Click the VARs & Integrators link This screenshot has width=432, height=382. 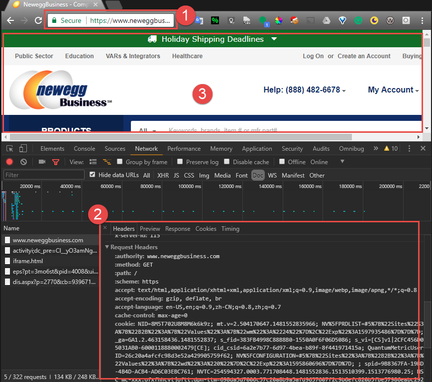pyautogui.click(x=133, y=56)
